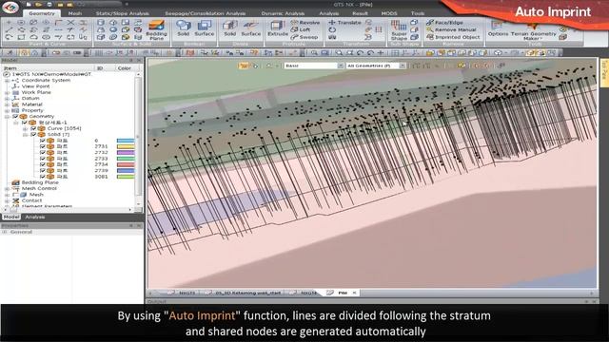Open the Dynamic Analysis ribbon tab
609x342 pixels.
pos(283,13)
